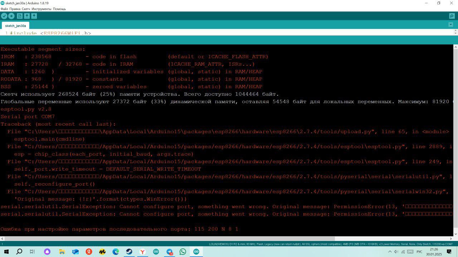This screenshot has width=458, height=257.
Task: Switch to the first Arduino taskbar icon
Action: point(156,252)
